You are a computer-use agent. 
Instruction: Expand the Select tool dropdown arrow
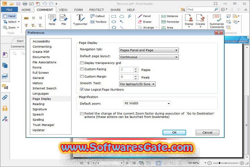19,22
